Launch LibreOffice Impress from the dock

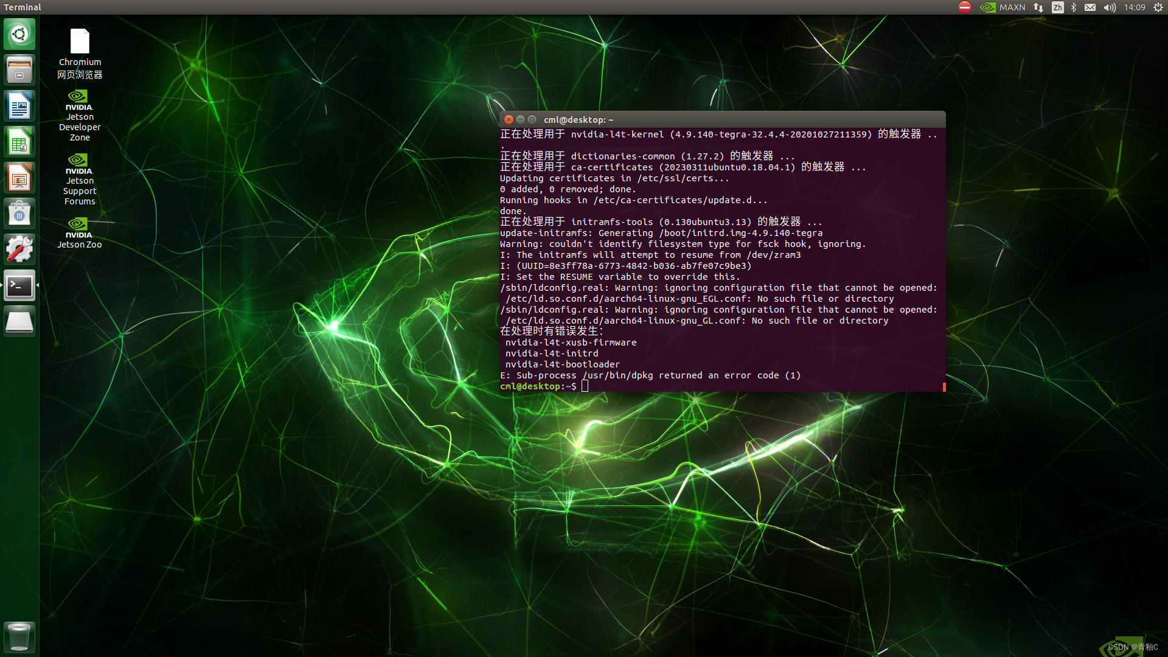click(x=19, y=178)
